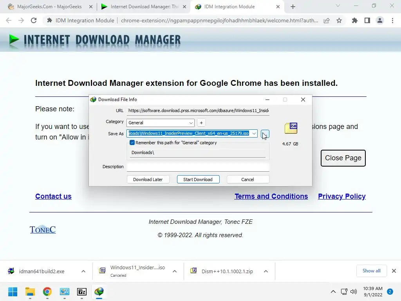Click the Save As filename field
This screenshot has width=401, height=301.
click(x=189, y=133)
